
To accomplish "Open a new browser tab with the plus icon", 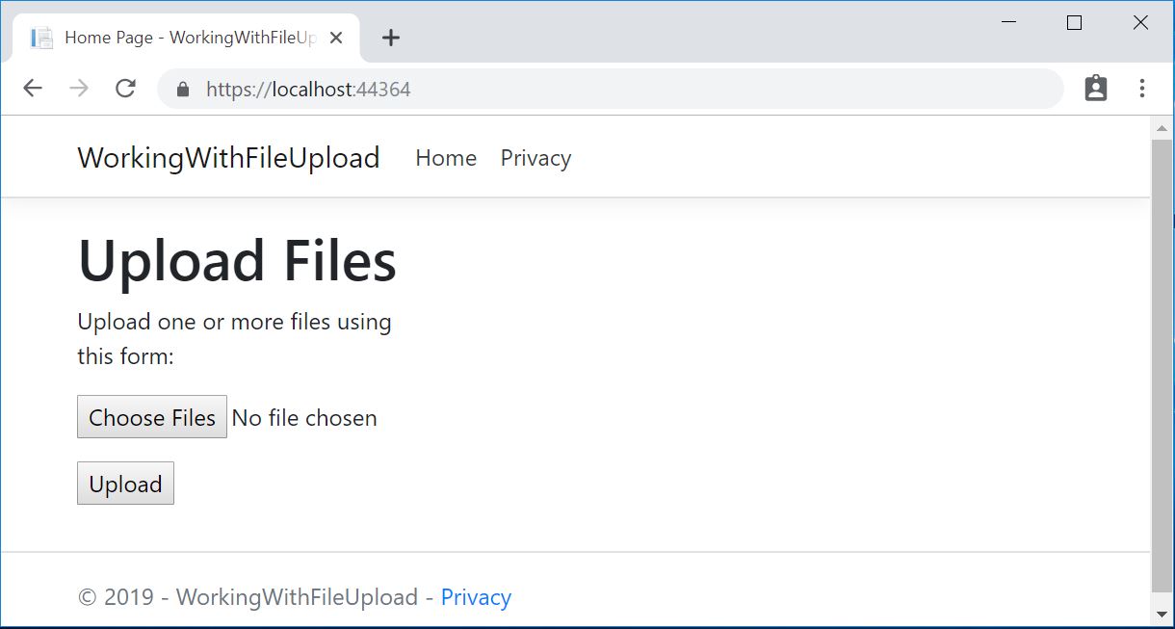I will pos(390,37).
